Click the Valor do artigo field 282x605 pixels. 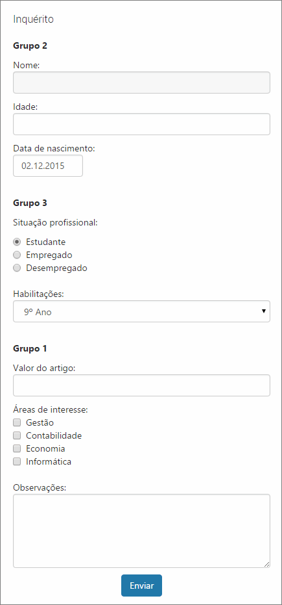(x=141, y=385)
